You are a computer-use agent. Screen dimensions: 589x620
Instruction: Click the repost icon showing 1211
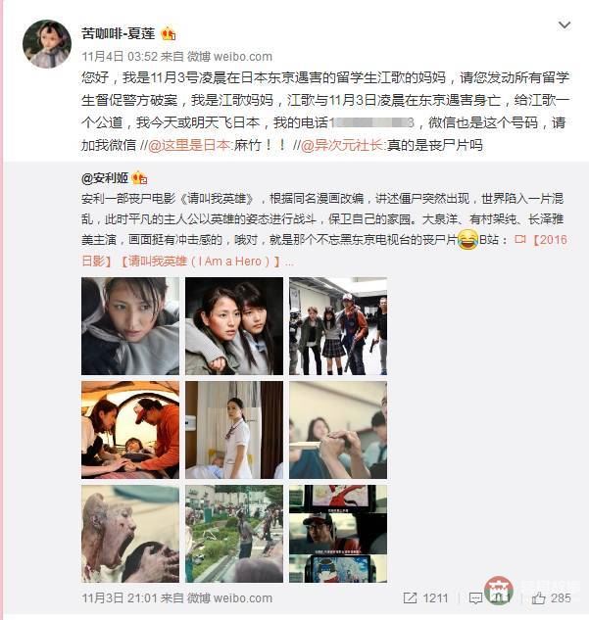click(411, 597)
